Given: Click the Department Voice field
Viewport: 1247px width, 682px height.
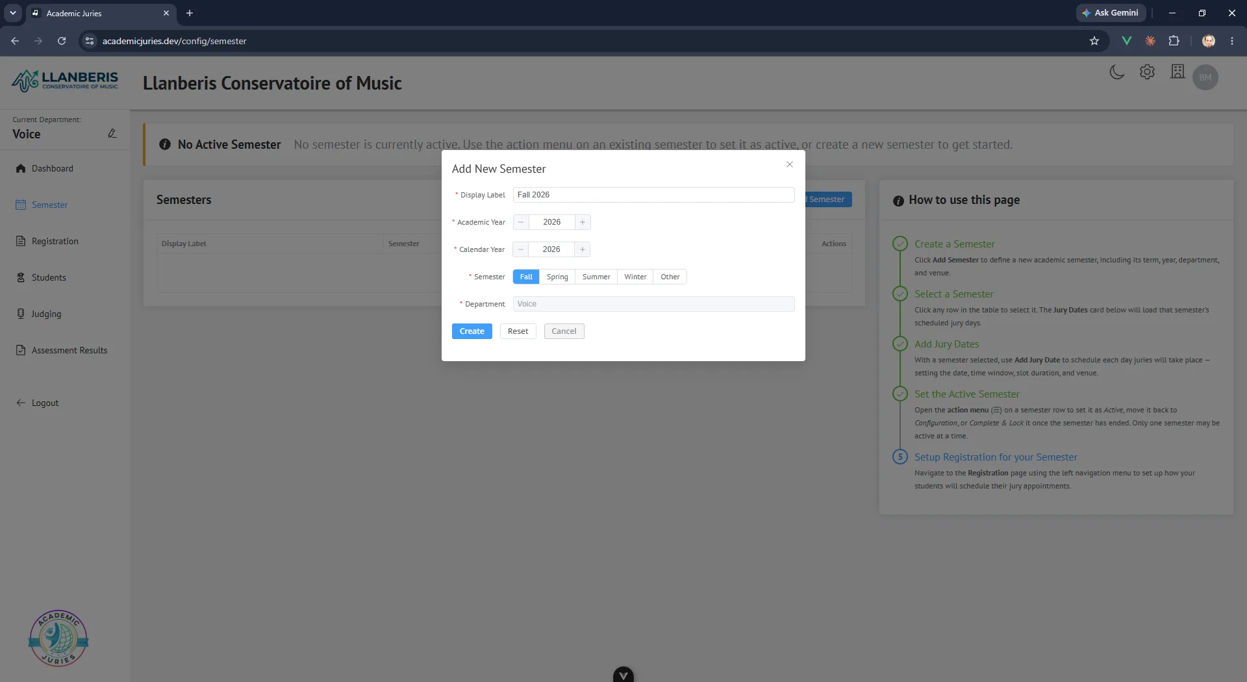Looking at the screenshot, I should 653,304.
